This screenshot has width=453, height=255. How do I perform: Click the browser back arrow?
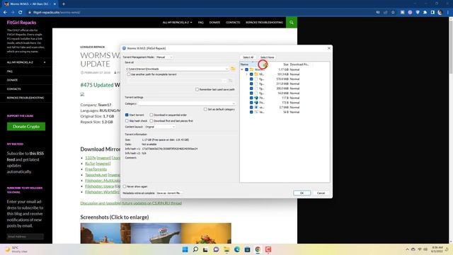5,13
